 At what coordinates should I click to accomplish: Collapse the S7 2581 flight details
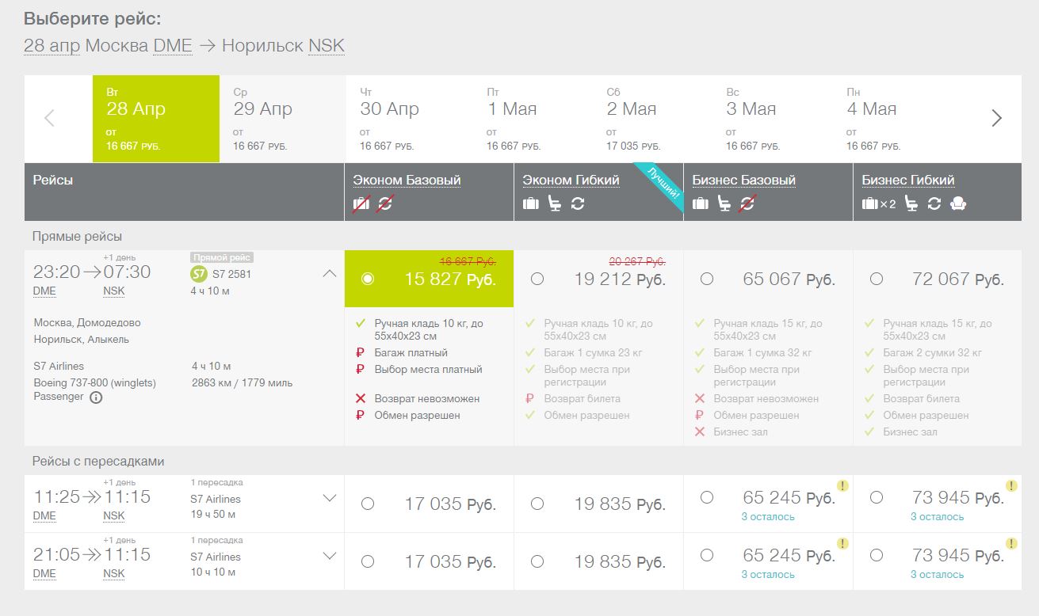pos(330,274)
